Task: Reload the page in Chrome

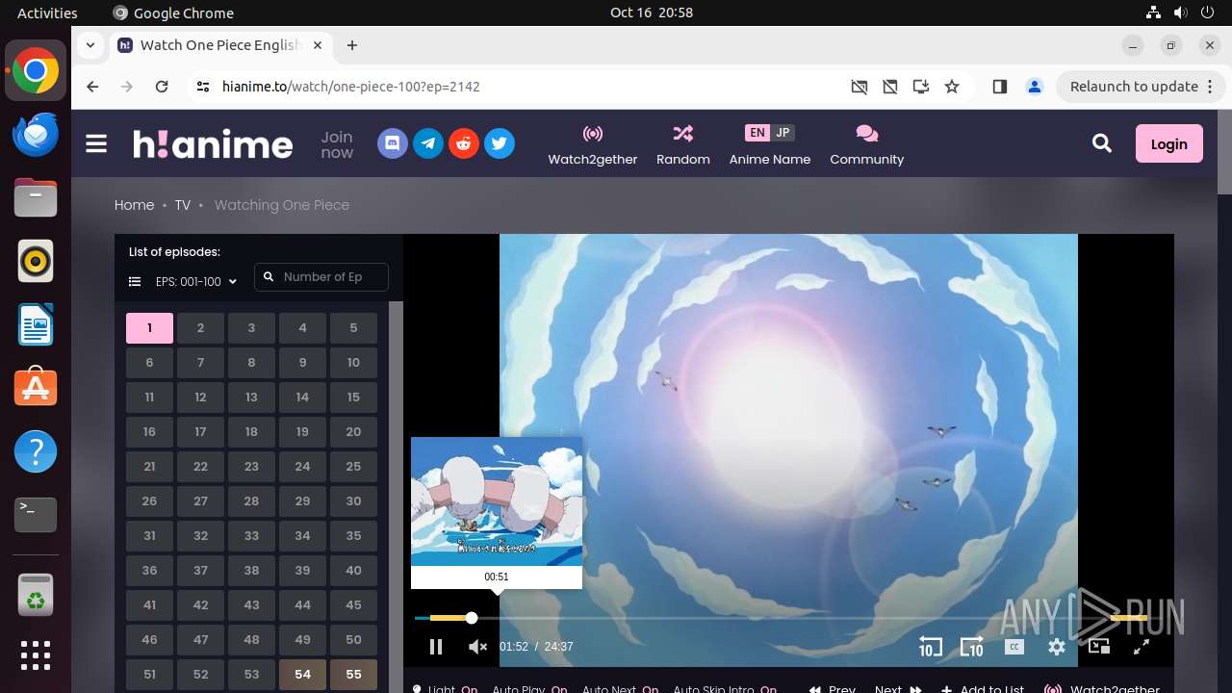Action: tap(162, 87)
